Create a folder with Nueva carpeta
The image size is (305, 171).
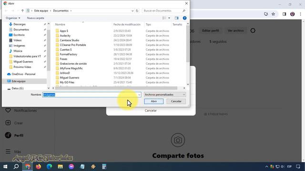click(35, 18)
